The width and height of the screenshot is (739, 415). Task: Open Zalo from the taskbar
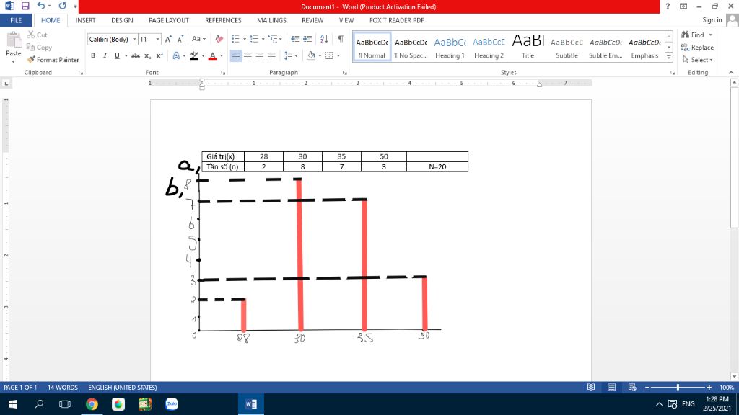172,403
